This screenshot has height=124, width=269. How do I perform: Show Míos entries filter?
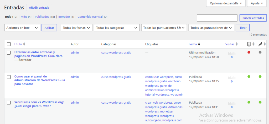24,17
